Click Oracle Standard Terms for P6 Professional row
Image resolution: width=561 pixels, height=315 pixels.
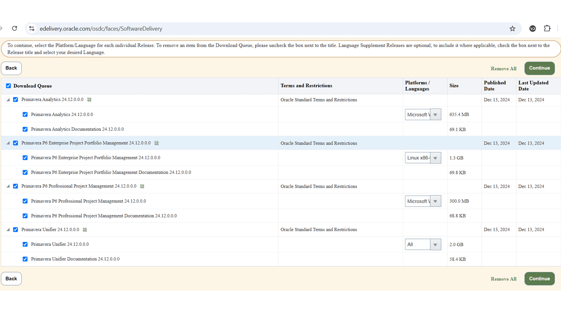[x=319, y=186]
